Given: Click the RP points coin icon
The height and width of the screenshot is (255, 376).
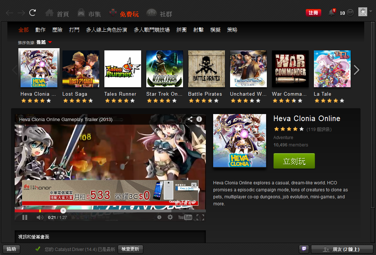Looking at the screenshot, I should point(350,13).
